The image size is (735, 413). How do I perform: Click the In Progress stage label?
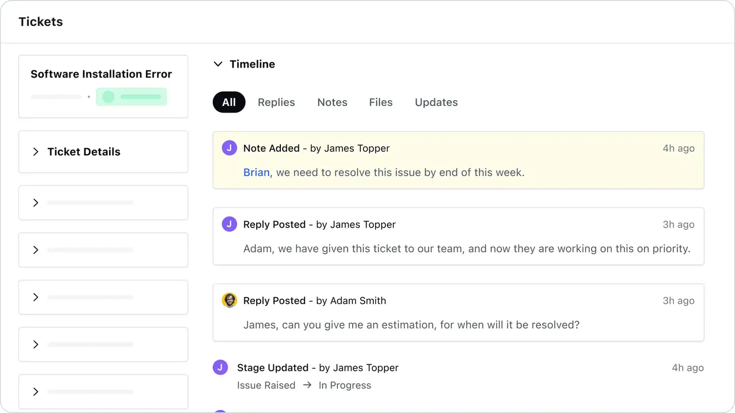coord(345,385)
